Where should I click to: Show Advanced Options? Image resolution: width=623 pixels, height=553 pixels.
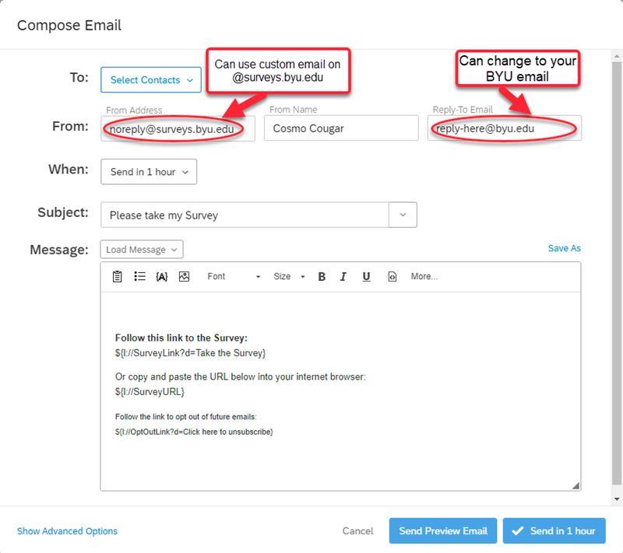(x=67, y=531)
